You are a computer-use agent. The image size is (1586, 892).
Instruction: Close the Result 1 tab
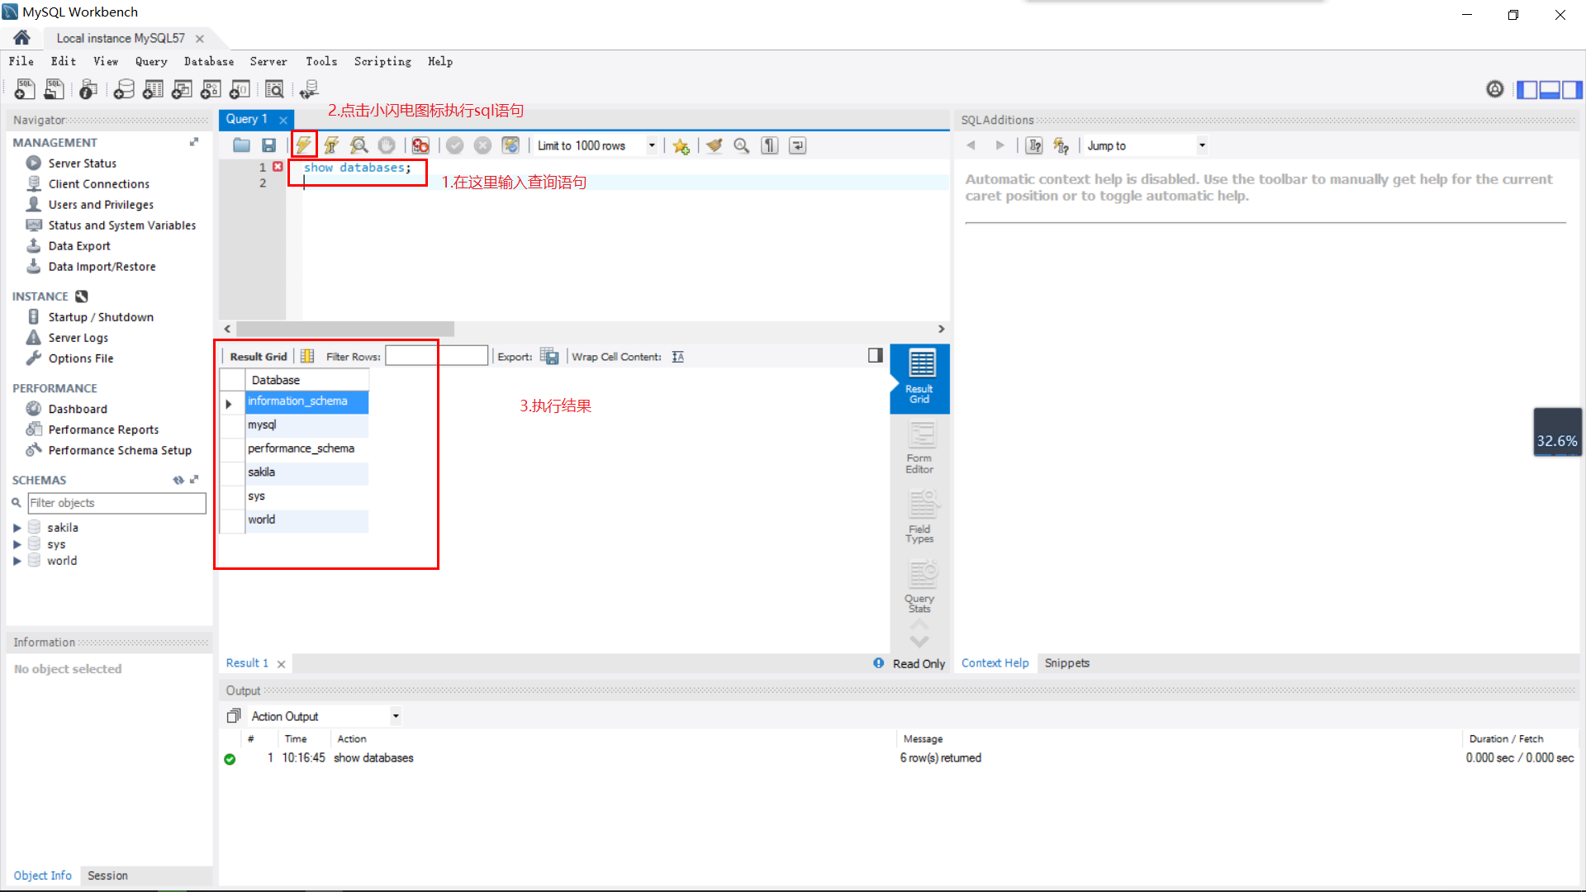pyautogui.click(x=281, y=664)
